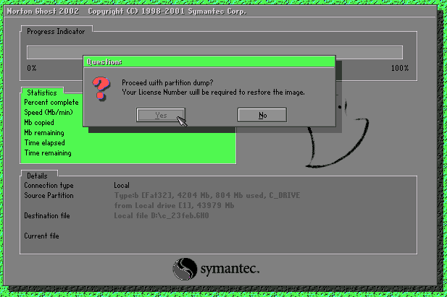Click the 'Local' connection type value

(122, 186)
